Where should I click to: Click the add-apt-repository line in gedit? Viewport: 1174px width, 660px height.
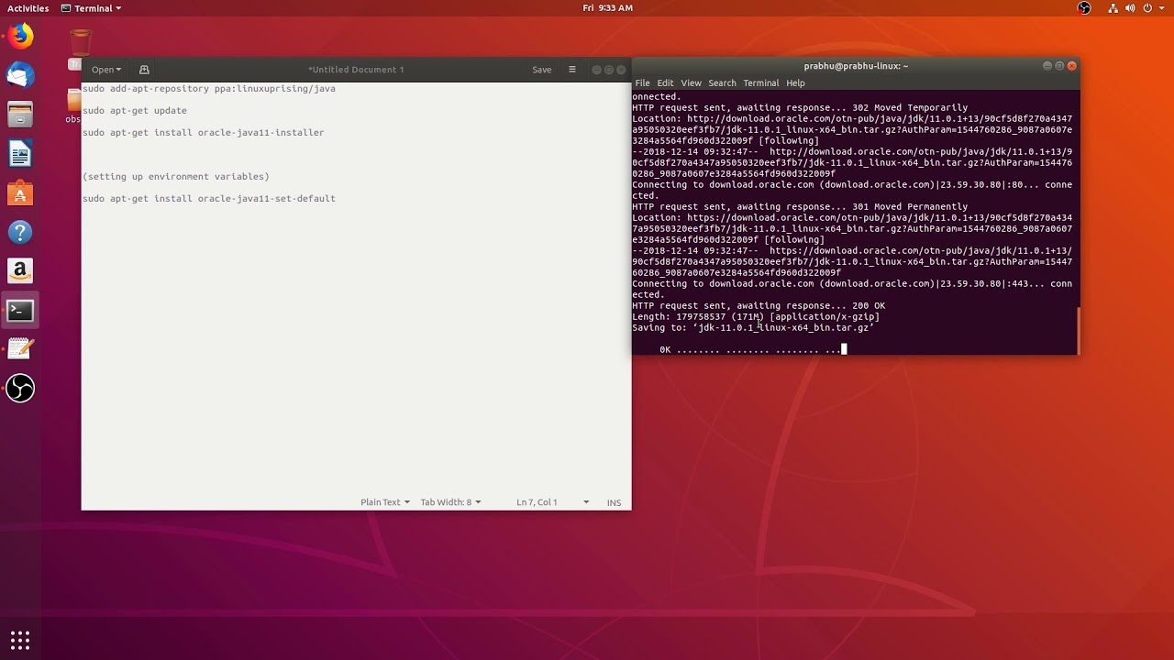point(208,89)
